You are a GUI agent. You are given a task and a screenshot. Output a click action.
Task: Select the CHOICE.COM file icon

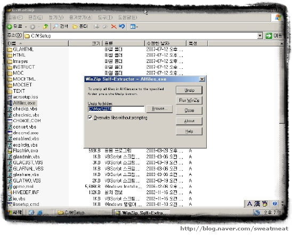(10, 121)
